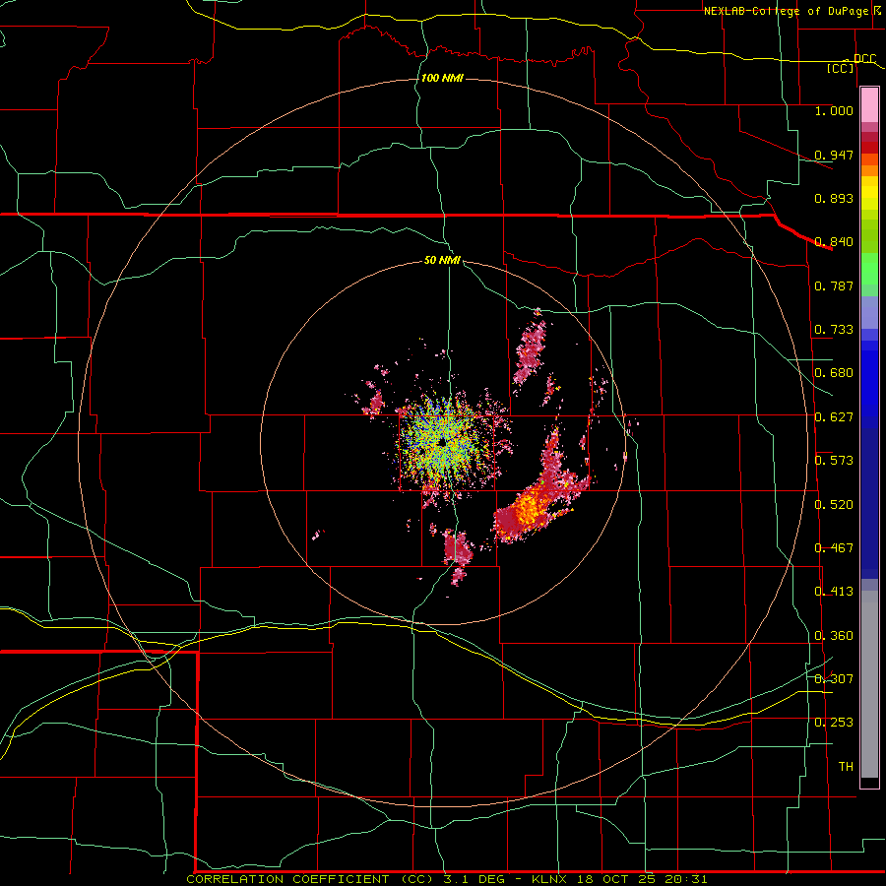Click the 0.307 scale label
The height and width of the screenshot is (886, 886).
pyautogui.click(x=834, y=679)
